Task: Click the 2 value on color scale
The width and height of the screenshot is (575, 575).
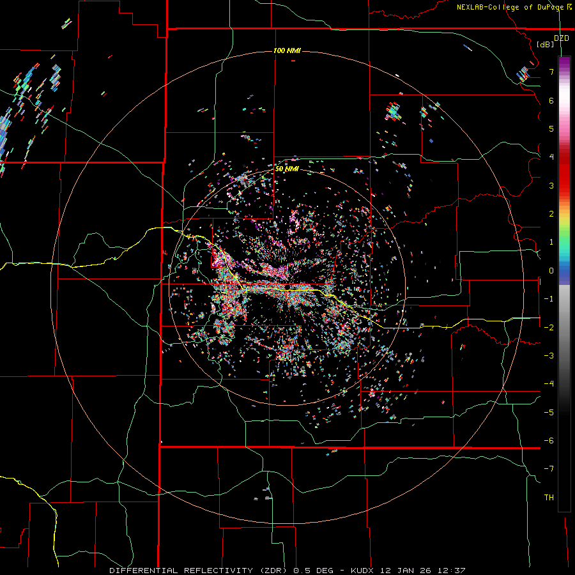Action: coord(551,214)
